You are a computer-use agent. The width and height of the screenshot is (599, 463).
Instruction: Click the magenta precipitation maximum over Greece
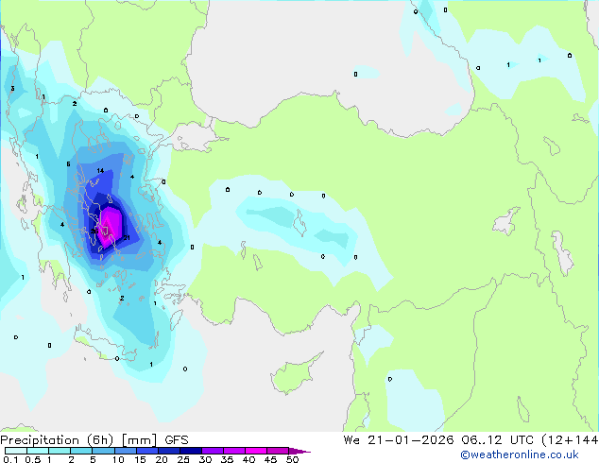click(x=110, y=228)
